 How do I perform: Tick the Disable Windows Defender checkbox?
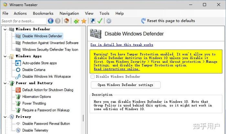[92, 77]
